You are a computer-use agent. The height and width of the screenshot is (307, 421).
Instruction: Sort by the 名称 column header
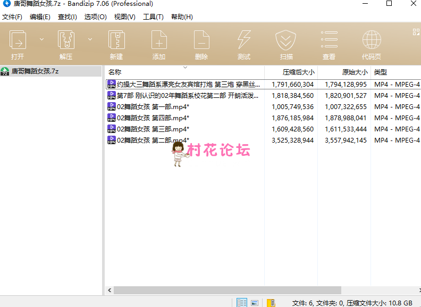115,72
